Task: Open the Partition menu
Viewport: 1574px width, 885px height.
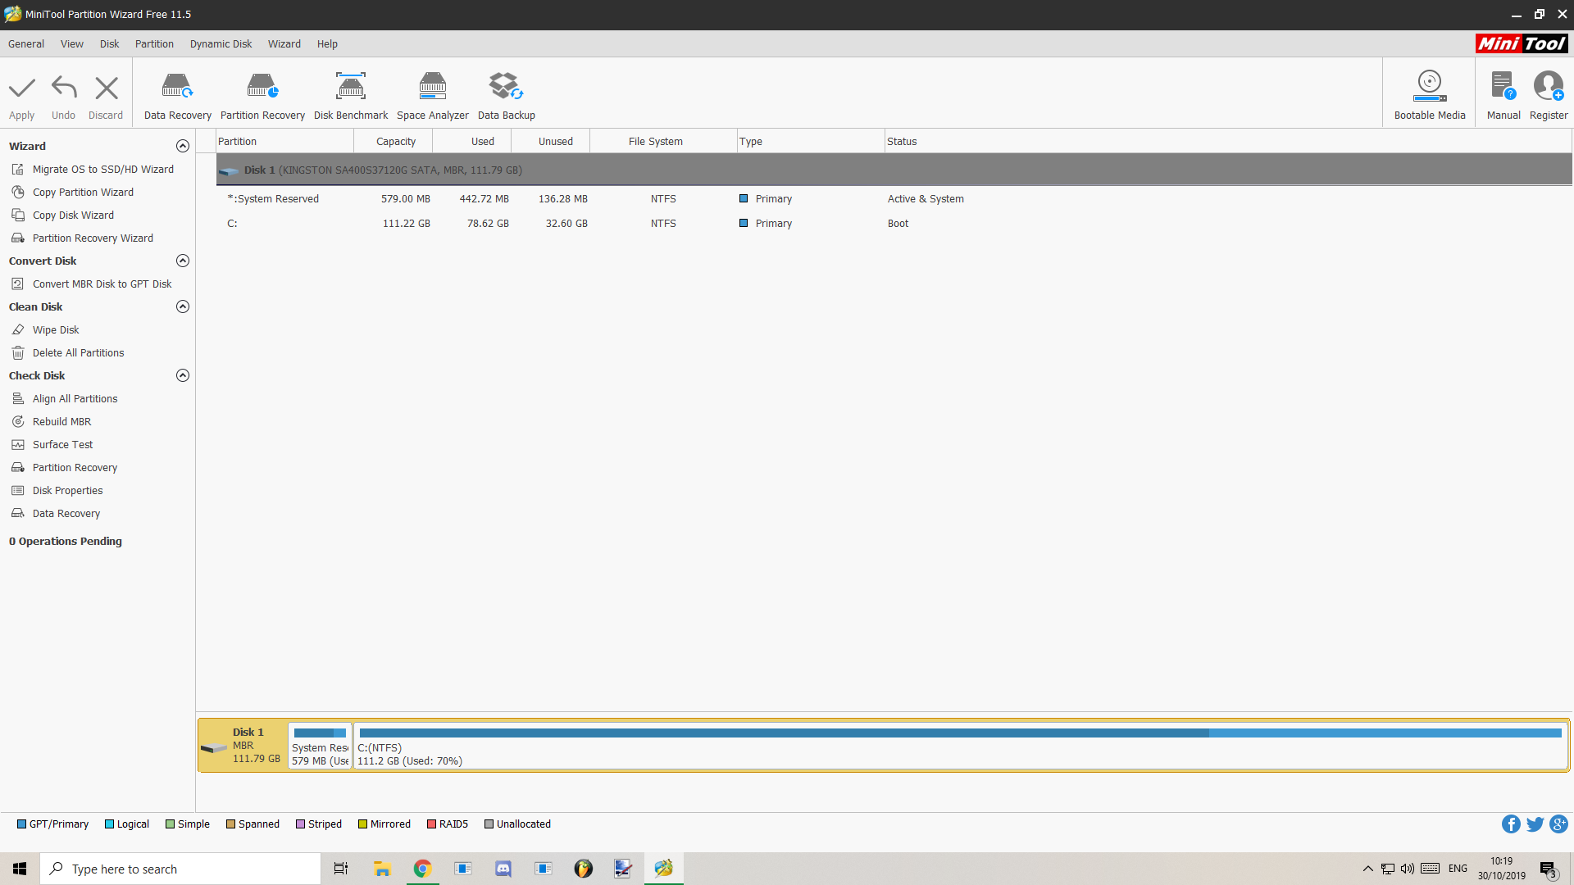Action: point(154,43)
